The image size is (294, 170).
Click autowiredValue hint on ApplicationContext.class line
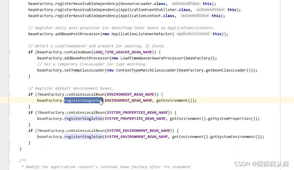(195, 16)
